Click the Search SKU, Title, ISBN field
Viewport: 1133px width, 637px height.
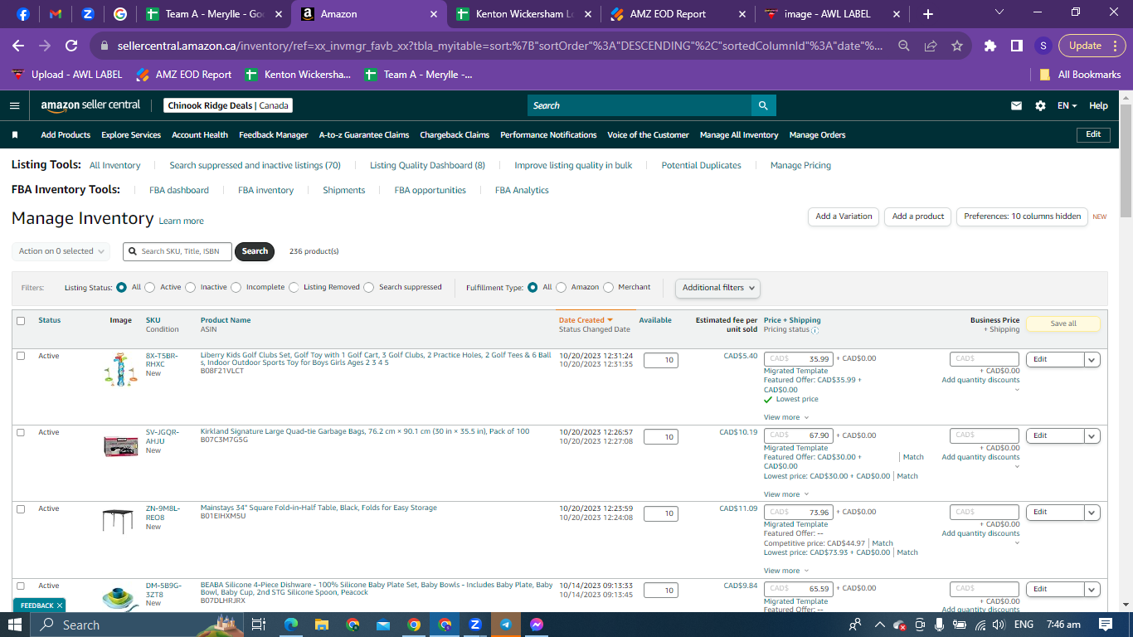tap(177, 251)
